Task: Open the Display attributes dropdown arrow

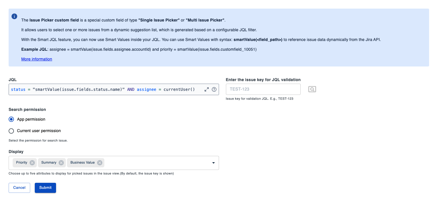Action: click(213, 162)
